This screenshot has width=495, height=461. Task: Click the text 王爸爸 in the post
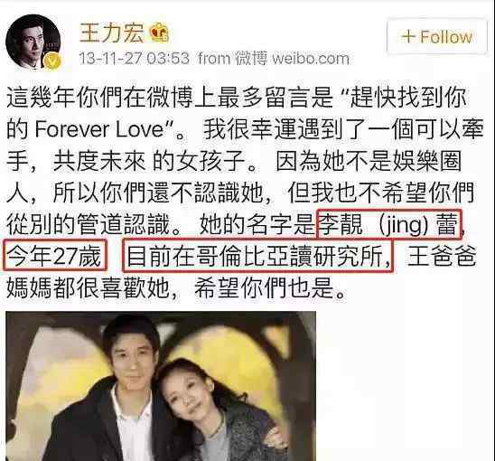(x=442, y=256)
